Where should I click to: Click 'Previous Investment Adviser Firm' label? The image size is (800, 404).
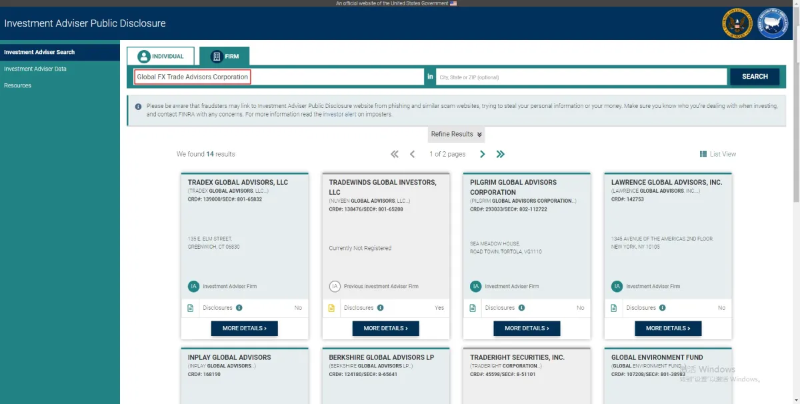coord(381,287)
